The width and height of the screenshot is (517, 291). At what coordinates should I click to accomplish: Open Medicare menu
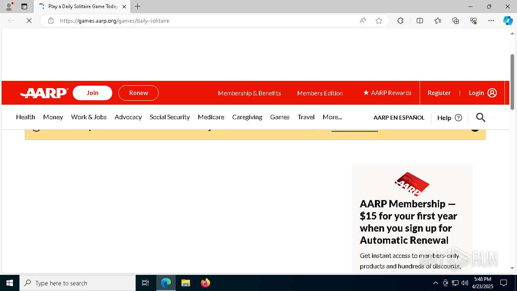(211, 117)
